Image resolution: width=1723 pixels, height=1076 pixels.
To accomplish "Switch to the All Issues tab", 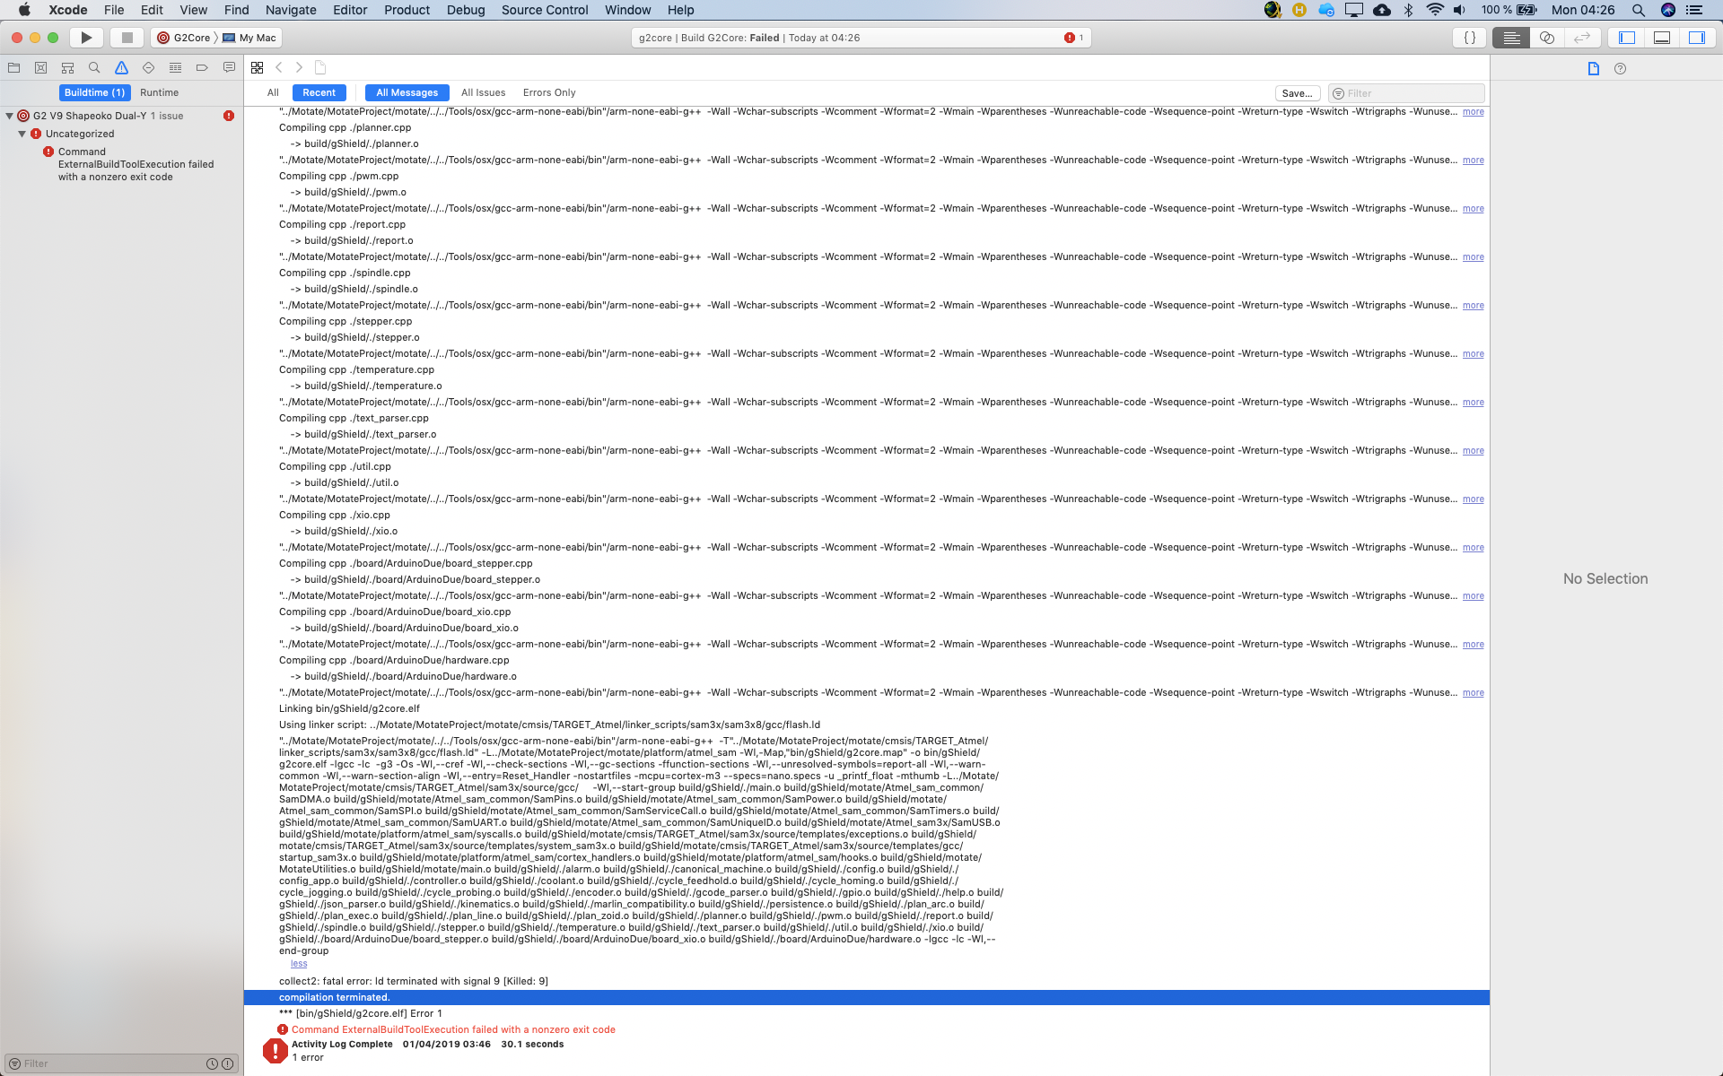I will tap(484, 92).
